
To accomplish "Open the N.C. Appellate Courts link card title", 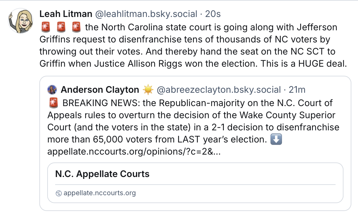I will [x=102, y=174].
